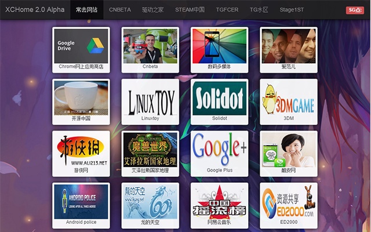371x232 pixels.
Task: Click the Google Plus caption
Action: coord(219,170)
